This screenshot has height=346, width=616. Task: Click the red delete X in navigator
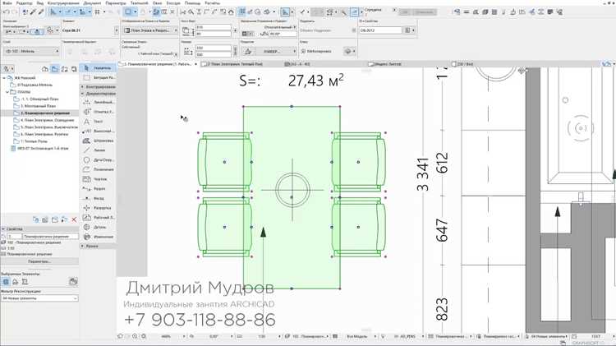(74, 219)
